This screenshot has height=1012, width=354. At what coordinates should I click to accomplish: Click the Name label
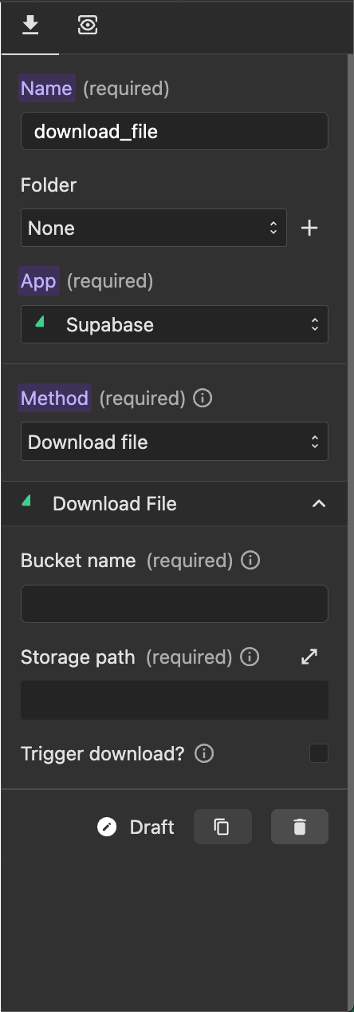(46, 89)
